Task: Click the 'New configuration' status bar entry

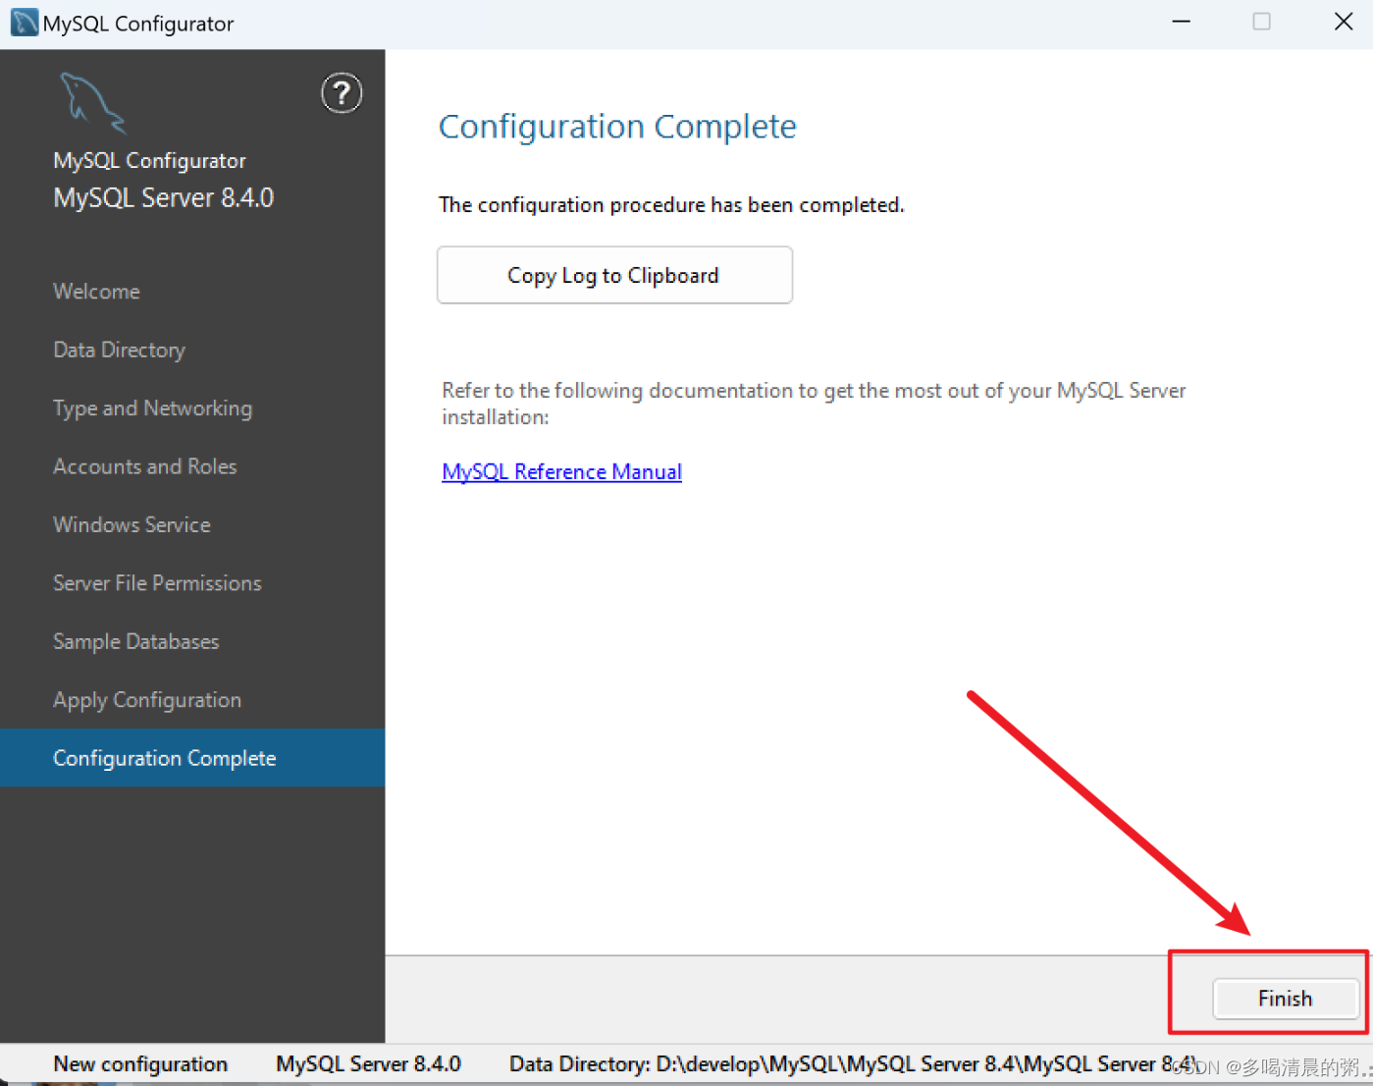Action: pos(140,1064)
